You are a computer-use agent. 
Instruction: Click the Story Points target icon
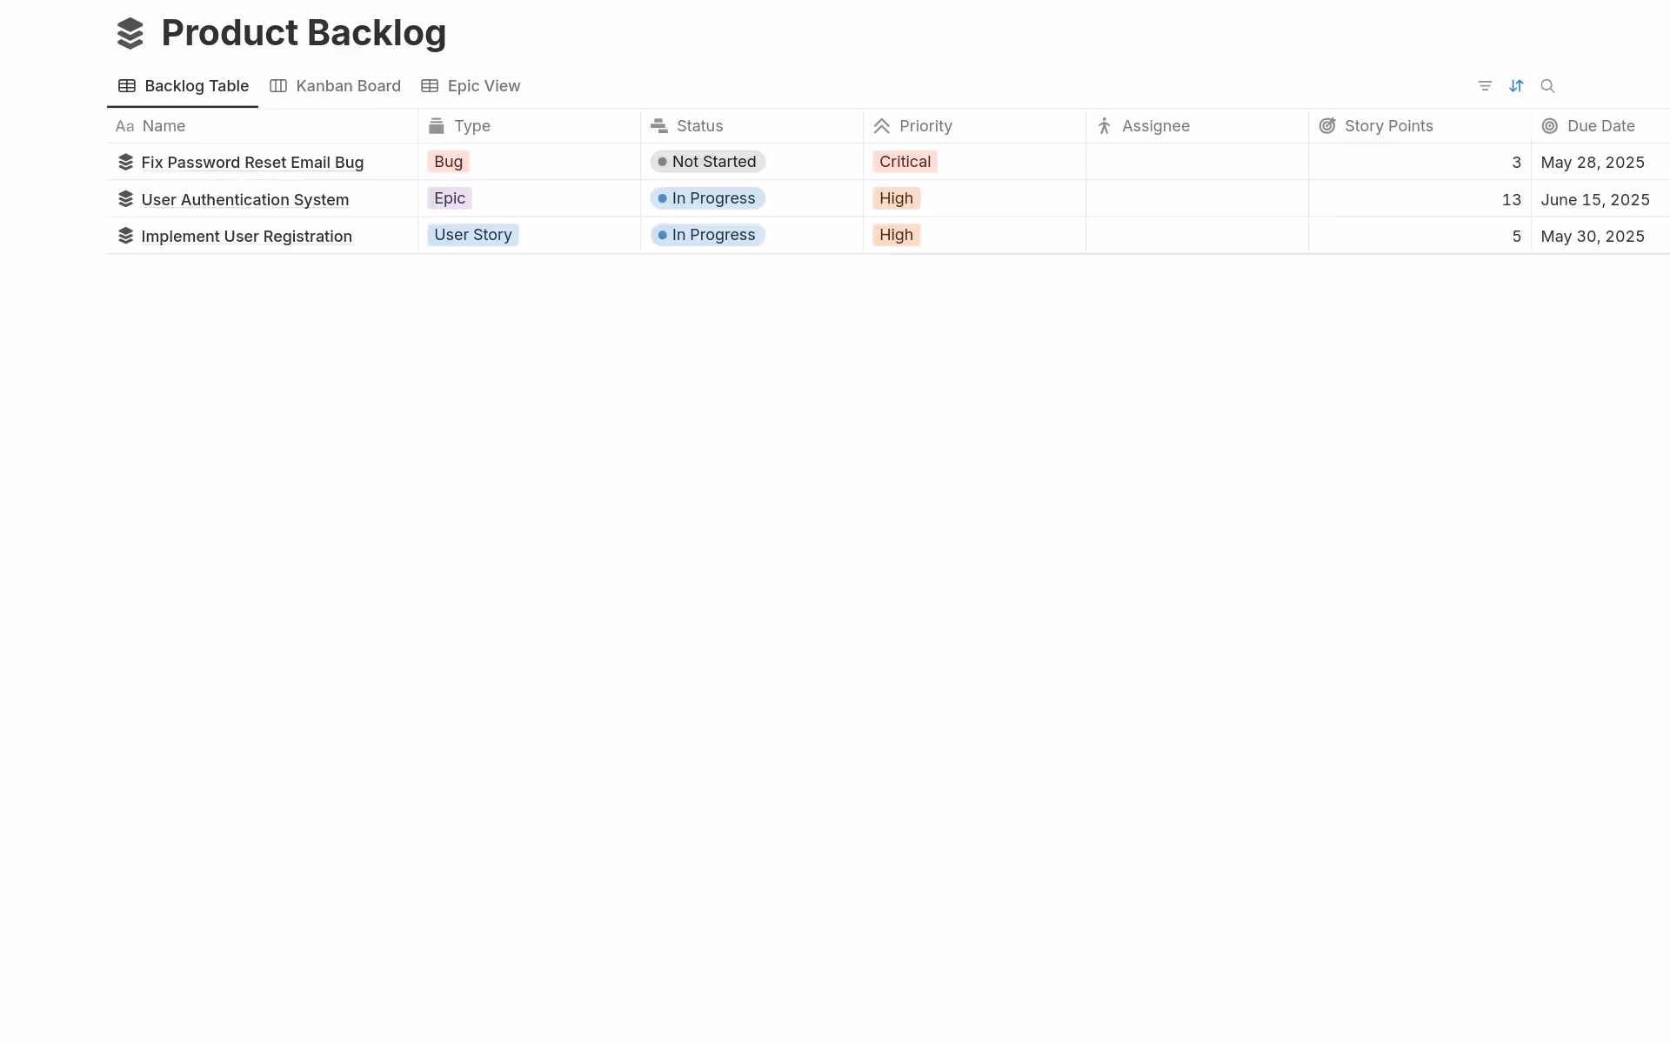tap(1327, 126)
